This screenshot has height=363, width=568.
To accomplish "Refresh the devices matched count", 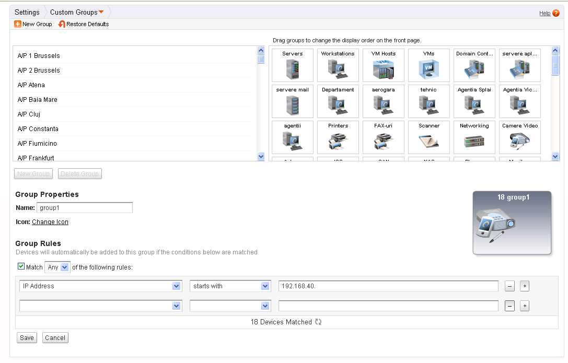I will pos(318,322).
